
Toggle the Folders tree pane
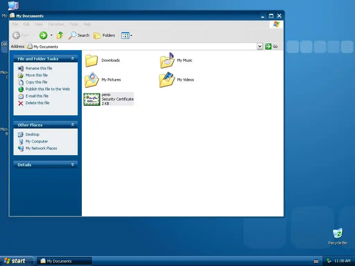(104, 35)
